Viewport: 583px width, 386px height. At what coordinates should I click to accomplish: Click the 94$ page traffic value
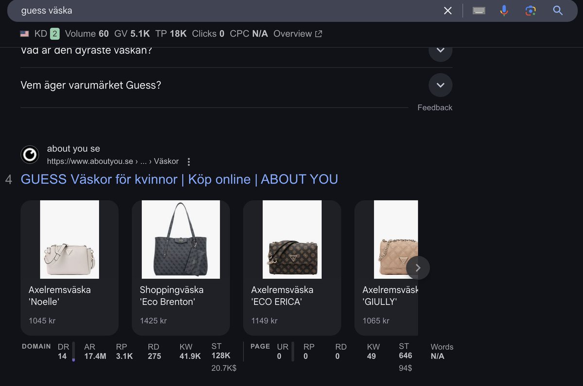(406, 369)
